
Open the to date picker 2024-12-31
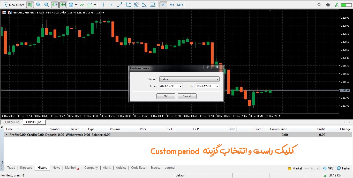pyautogui.click(x=208, y=86)
